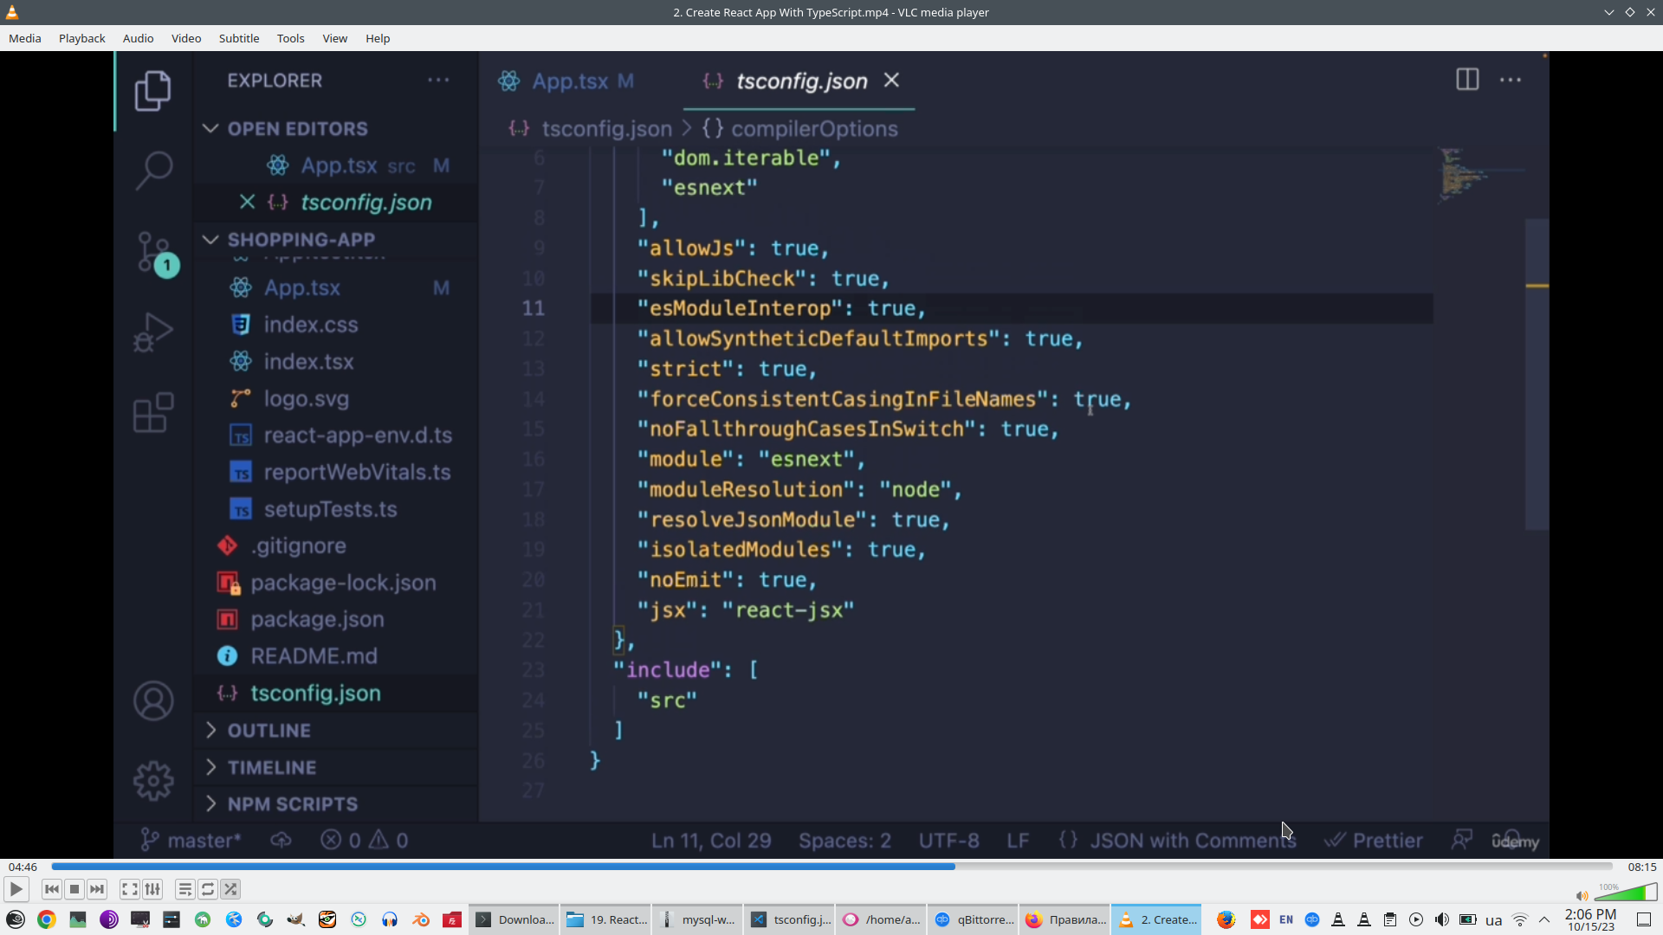Open extended settings equalizer icon

pos(152,889)
